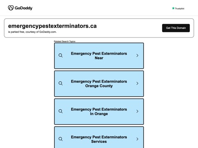Click search icon beside Orange County topic
198x148 pixels.
tap(61, 83)
